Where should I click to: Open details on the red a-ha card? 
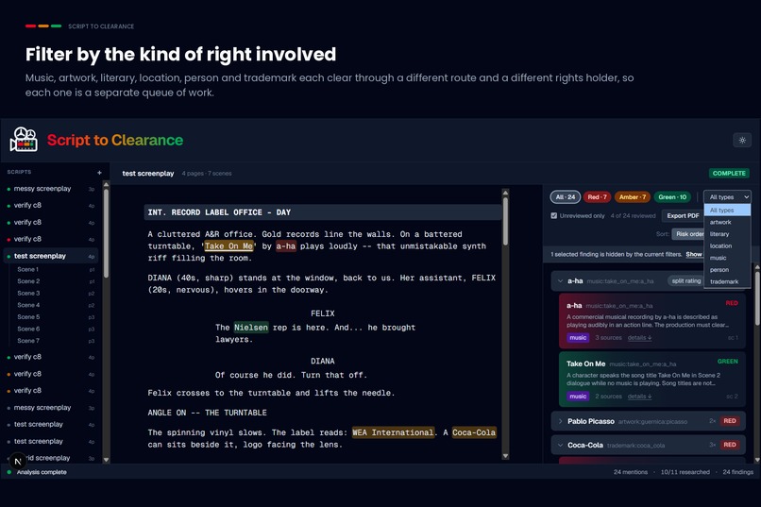[639, 338]
